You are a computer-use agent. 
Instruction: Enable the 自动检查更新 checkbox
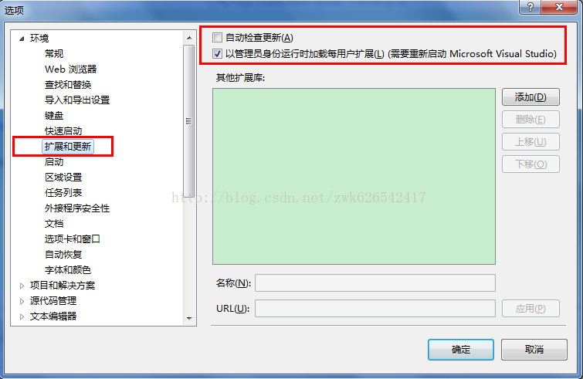tap(217, 38)
